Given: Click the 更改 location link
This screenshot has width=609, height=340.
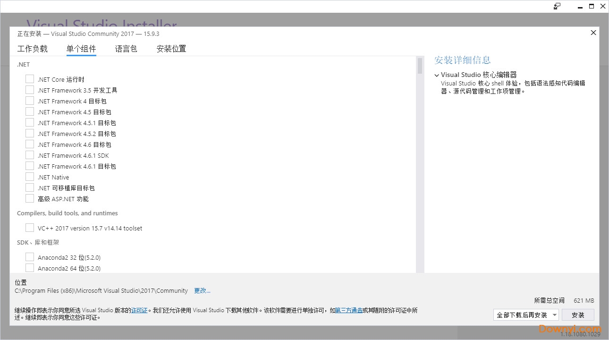Looking at the screenshot, I should pyautogui.click(x=202, y=290).
